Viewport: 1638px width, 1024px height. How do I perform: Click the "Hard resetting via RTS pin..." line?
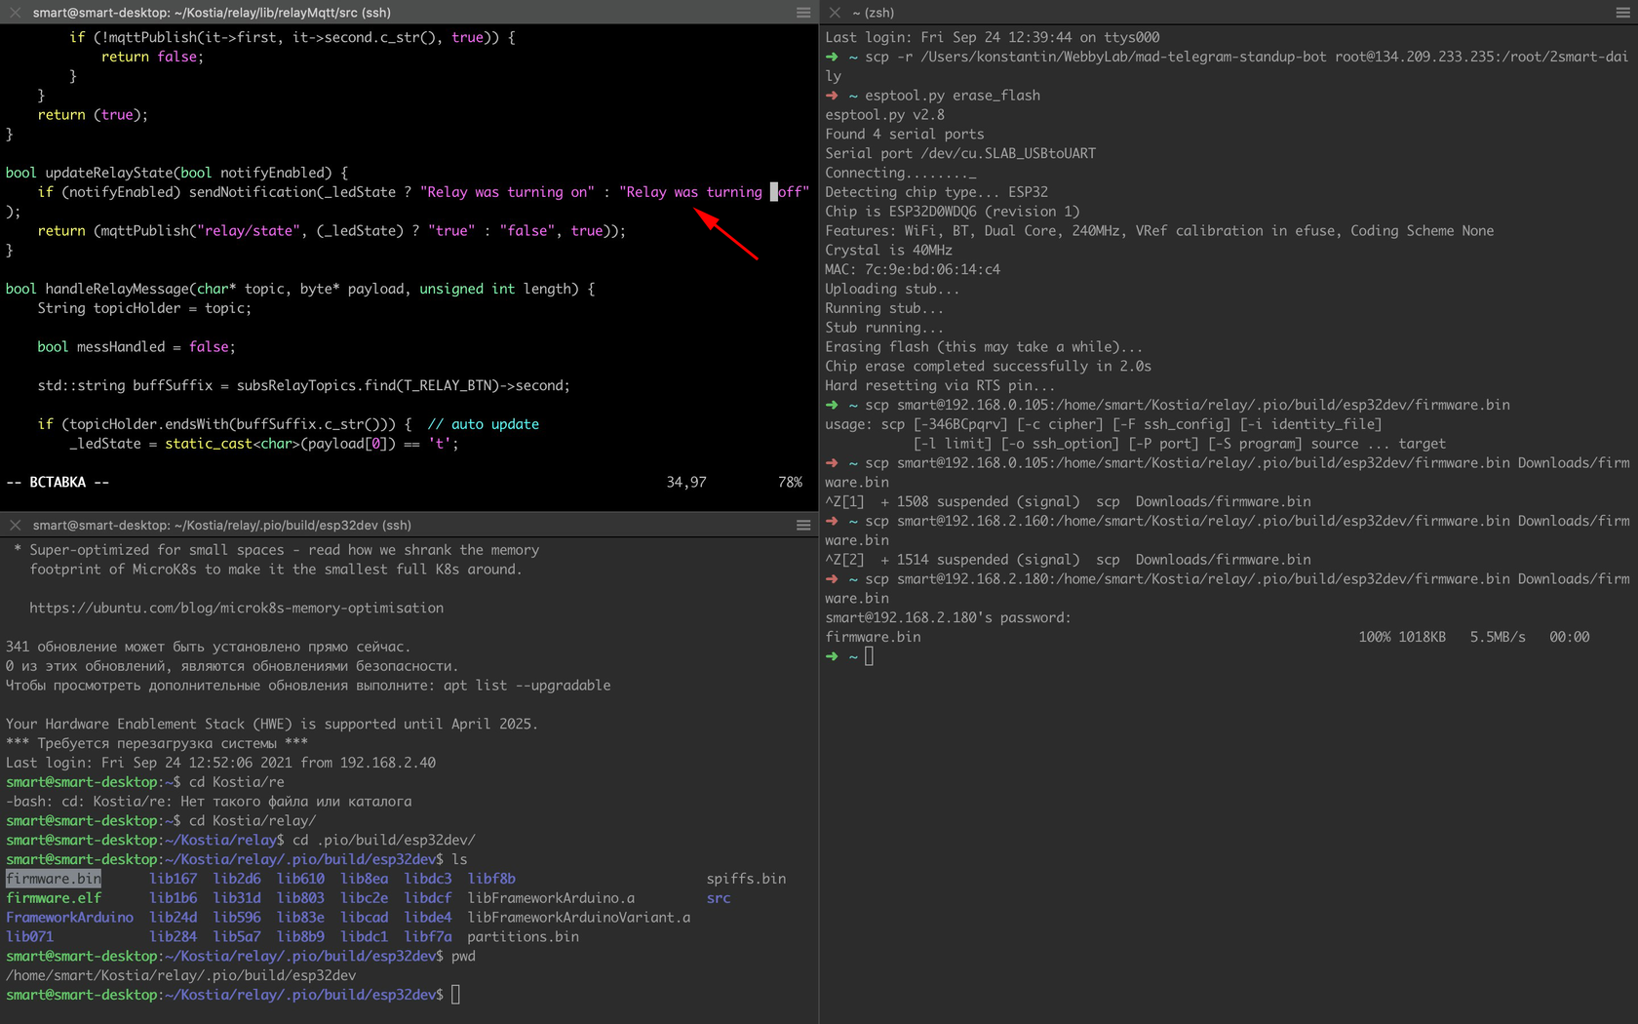click(940, 386)
